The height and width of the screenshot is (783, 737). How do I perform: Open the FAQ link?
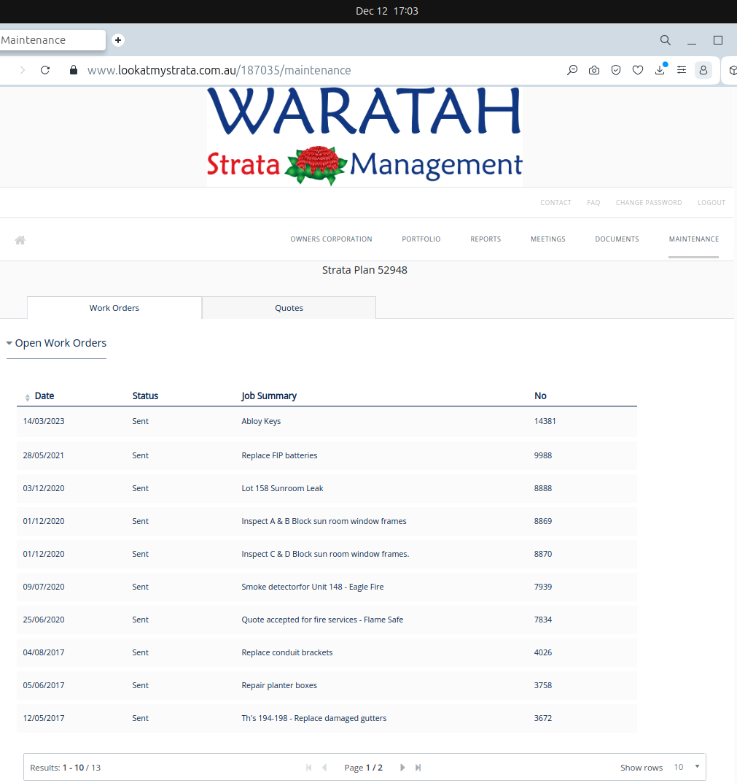tap(593, 203)
